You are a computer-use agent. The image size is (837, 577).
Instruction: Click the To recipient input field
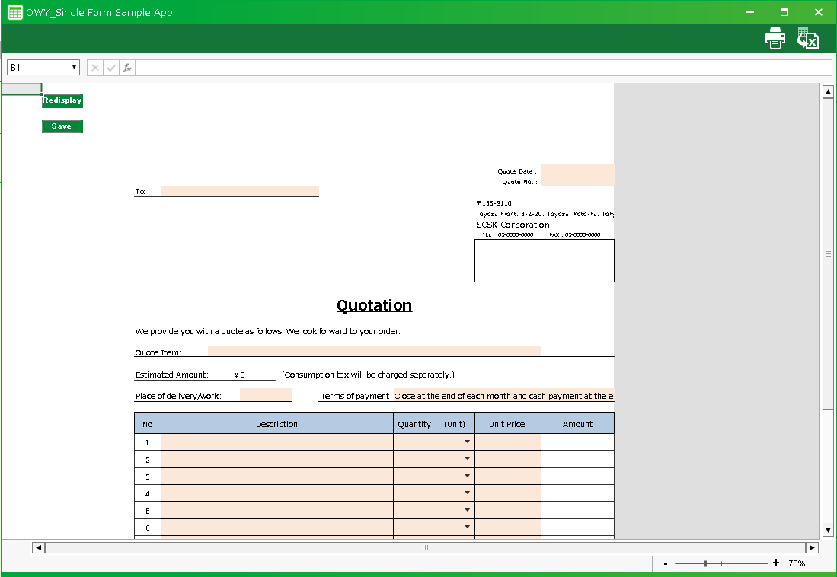pos(240,191)
